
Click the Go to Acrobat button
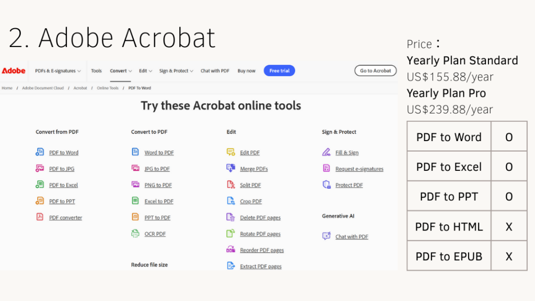(x=375, y=71)
